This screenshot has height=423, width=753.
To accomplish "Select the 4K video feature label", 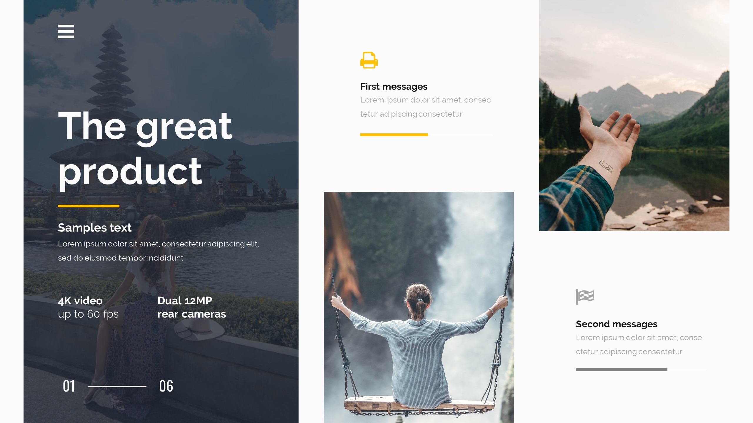I will pos(80,301).
